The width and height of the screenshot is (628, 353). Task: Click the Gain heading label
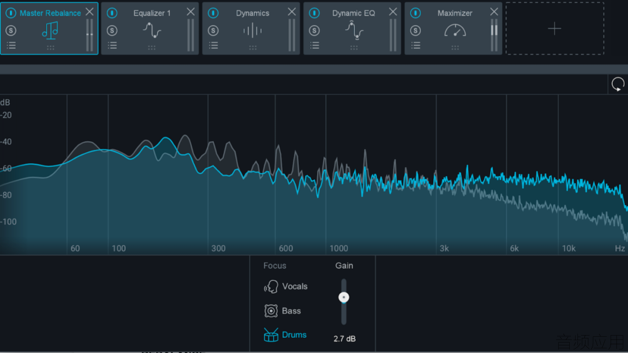pyautogui.click(x=344, y=265)
